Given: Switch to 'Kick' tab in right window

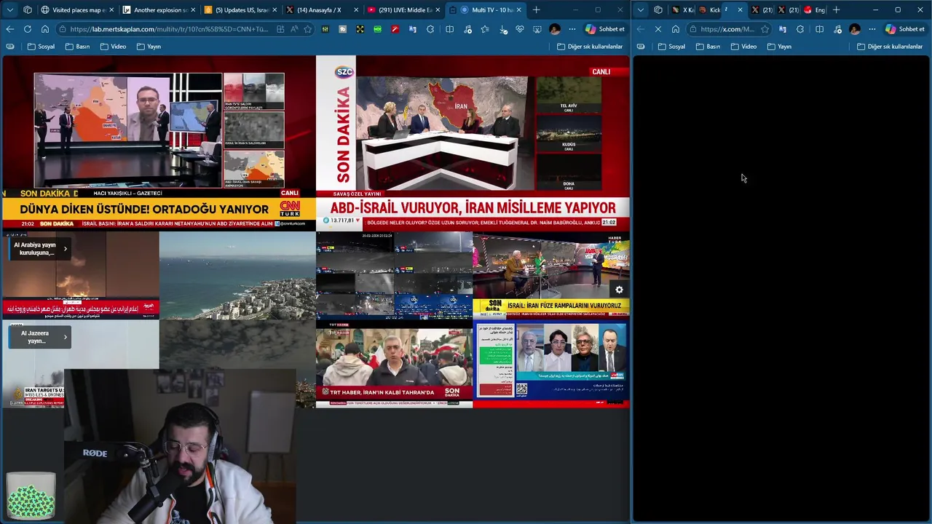Looking at the screenshot, I should point(710,9).
